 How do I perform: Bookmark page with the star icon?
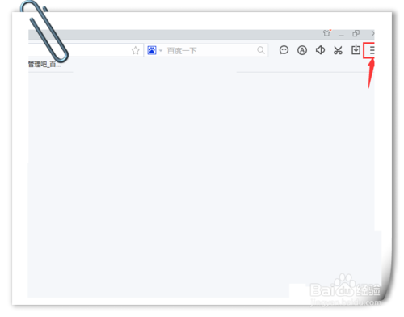(136, 50)
